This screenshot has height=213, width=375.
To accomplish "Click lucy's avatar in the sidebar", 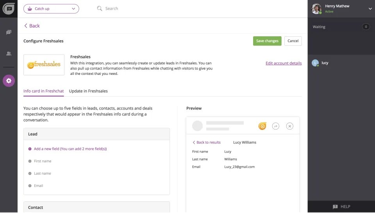I will [x=315, y=63].
